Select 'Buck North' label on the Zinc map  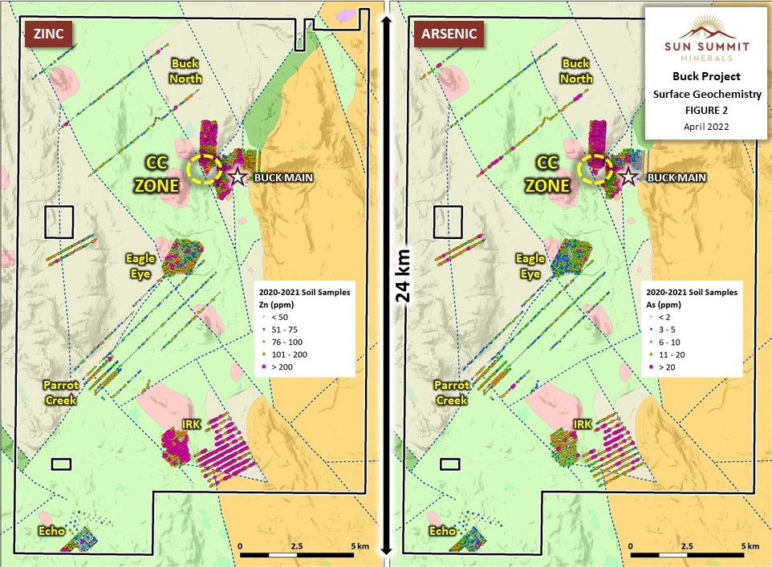coord(185,71)
